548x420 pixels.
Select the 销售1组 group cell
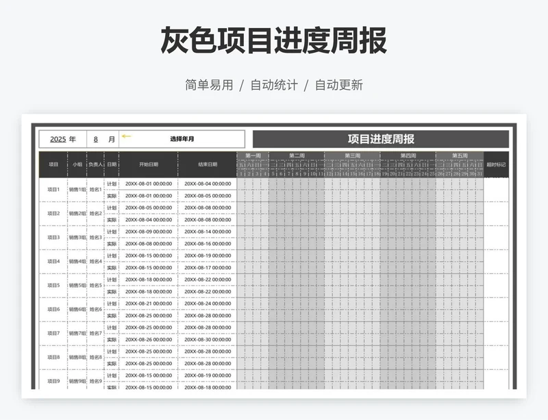click(77, 190)
